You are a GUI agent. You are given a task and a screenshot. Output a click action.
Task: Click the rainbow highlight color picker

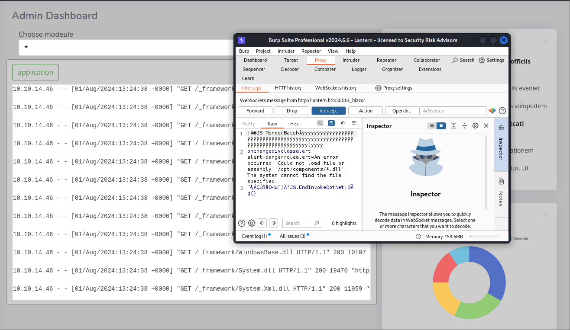(x=492, y=111)
